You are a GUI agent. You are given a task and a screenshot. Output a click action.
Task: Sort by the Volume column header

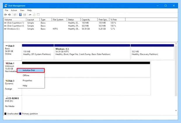click(x=15, y=19)
